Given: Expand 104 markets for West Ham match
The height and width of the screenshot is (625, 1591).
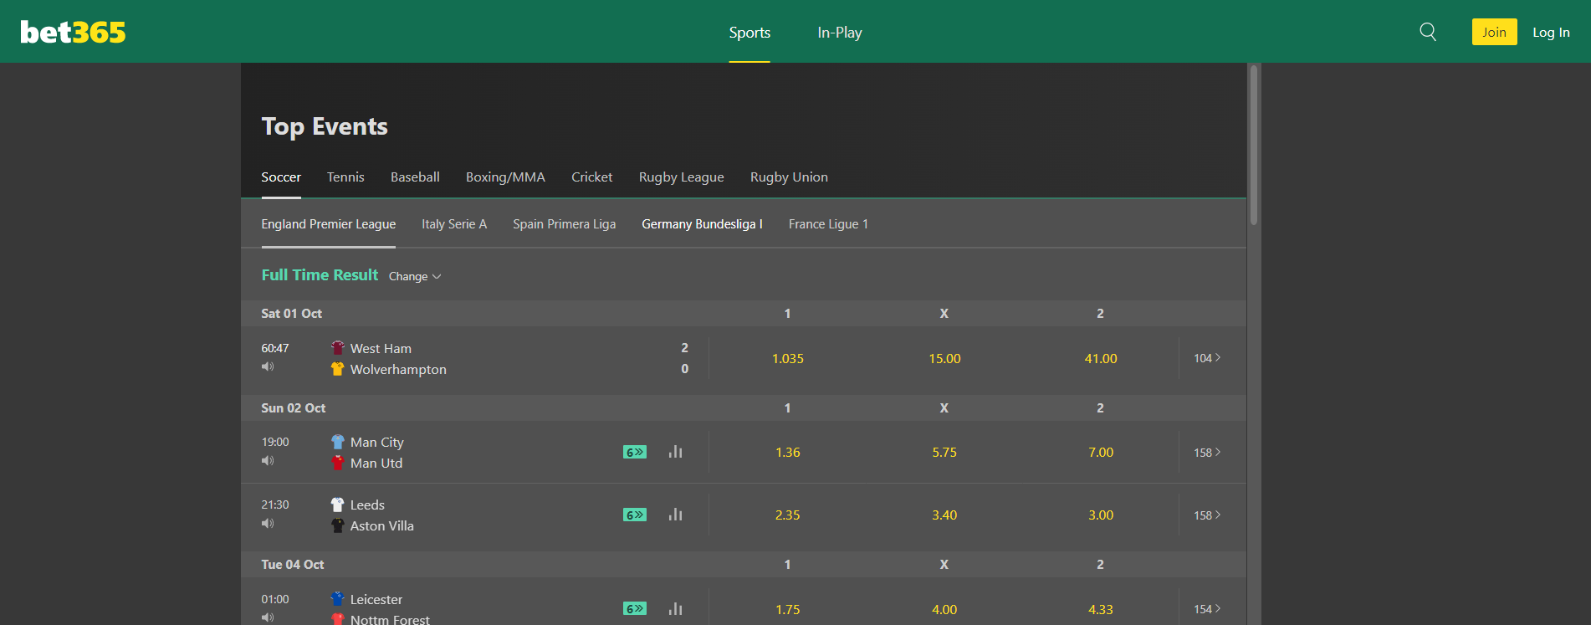Looking at the screenshot, I should click(x=1206, y=358).
